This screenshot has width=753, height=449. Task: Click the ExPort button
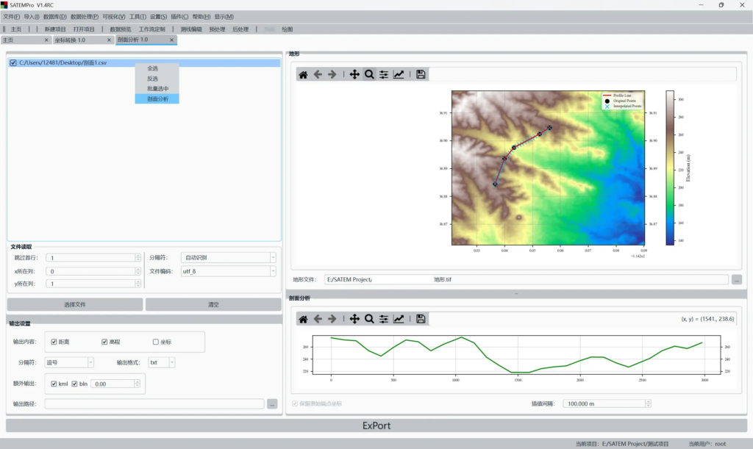376,425
